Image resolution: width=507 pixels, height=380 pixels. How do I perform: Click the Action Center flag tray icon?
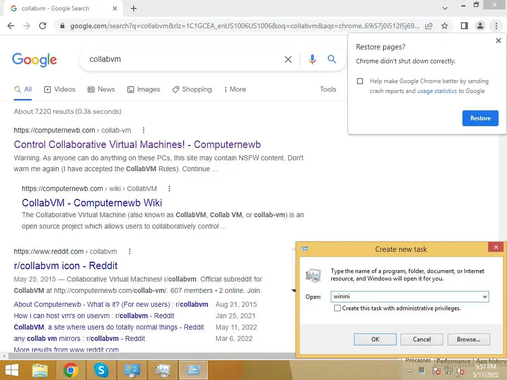[x=437, y=371]
